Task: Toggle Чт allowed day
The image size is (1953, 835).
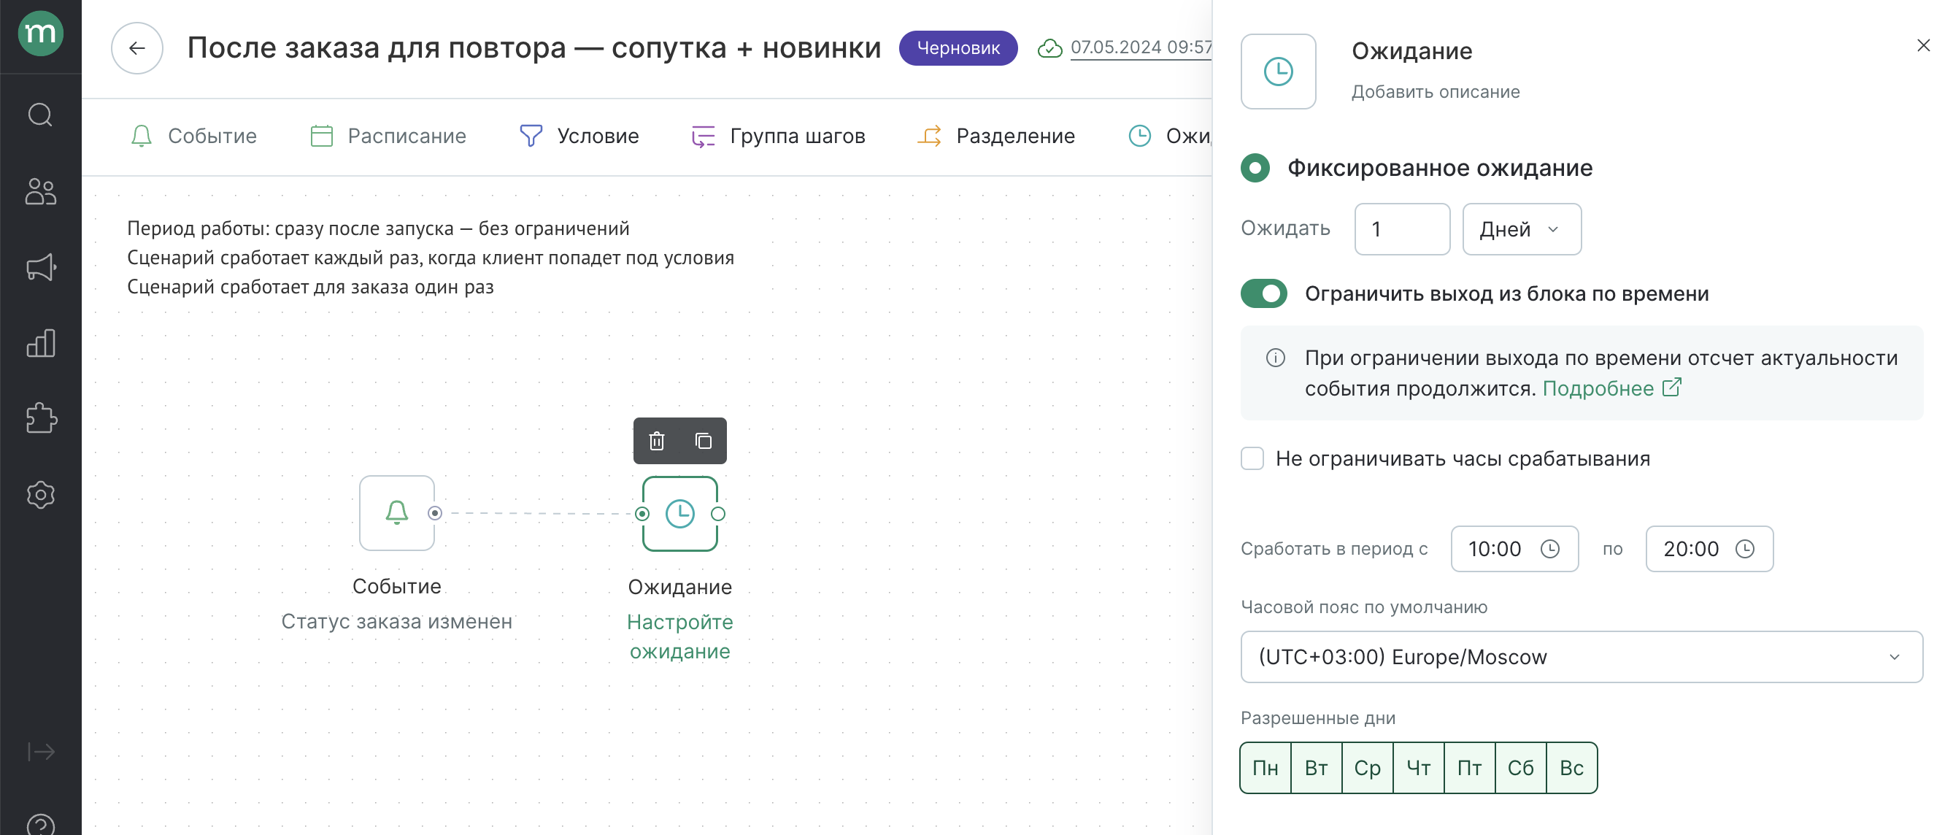Action: (1418, 768)
